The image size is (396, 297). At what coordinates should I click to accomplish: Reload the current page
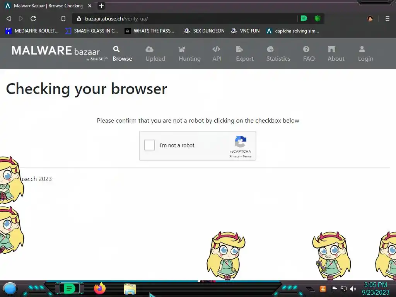[33, 19]
